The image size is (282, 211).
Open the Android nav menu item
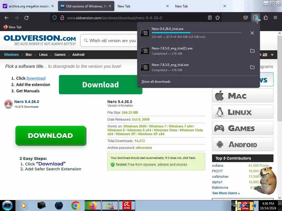(x=78, y=55)
